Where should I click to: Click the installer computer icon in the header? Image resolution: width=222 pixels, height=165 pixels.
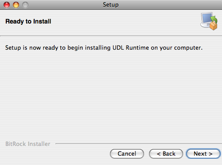[209, 21]
